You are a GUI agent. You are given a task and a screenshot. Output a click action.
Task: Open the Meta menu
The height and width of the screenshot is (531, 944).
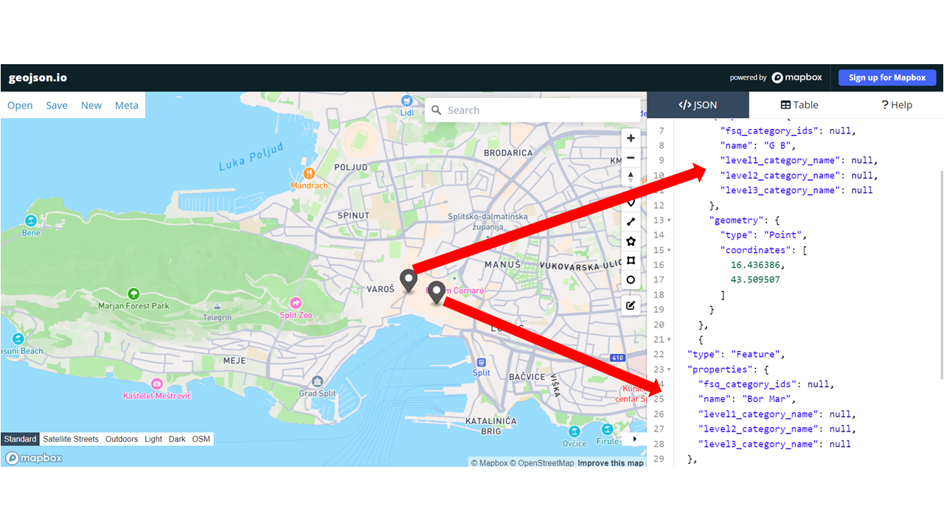pyautogui.click(x=127, y=105)
